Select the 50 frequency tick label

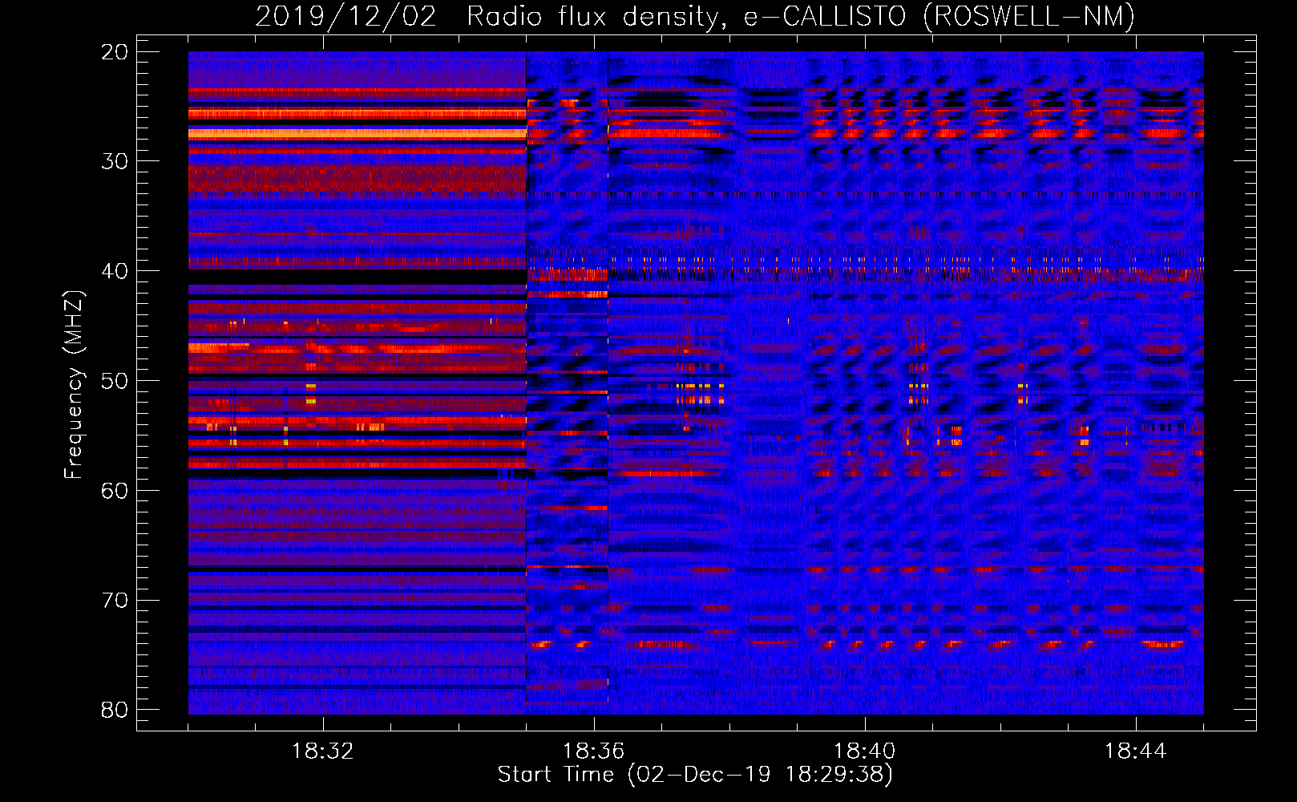115,381
